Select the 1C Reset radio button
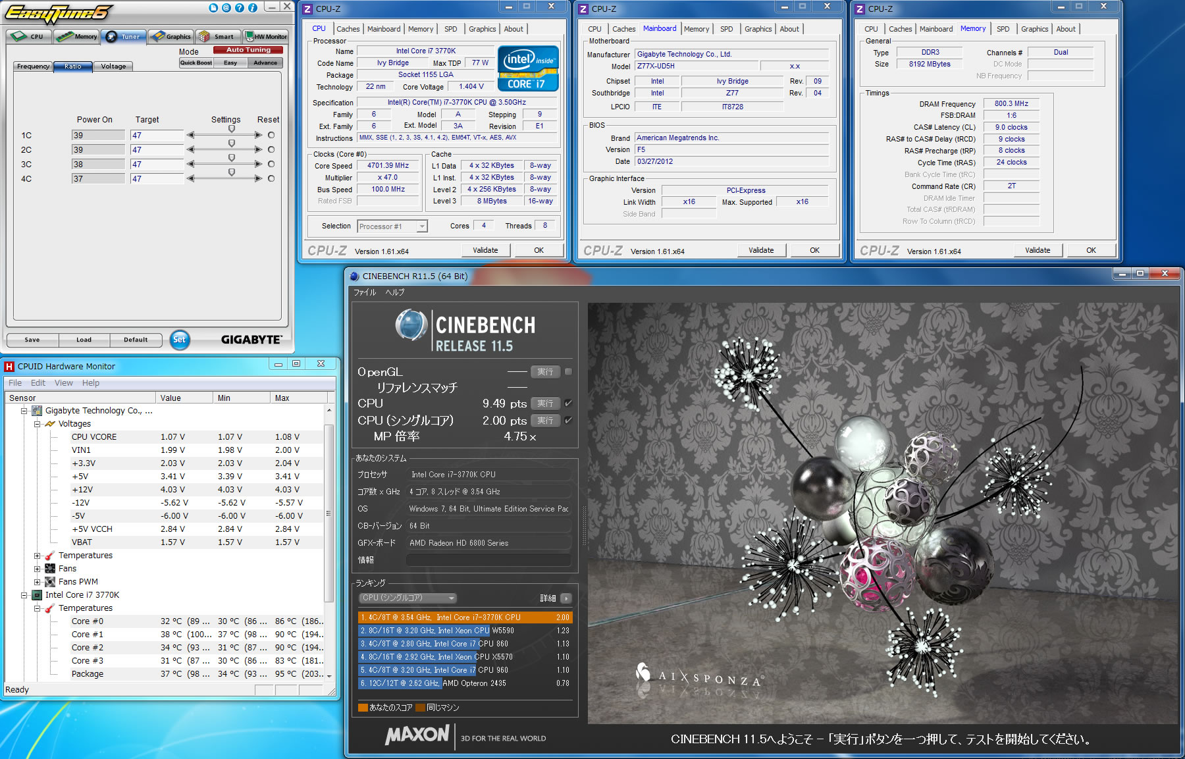This screenshot has width=1185, height=759. coord(271,135)
